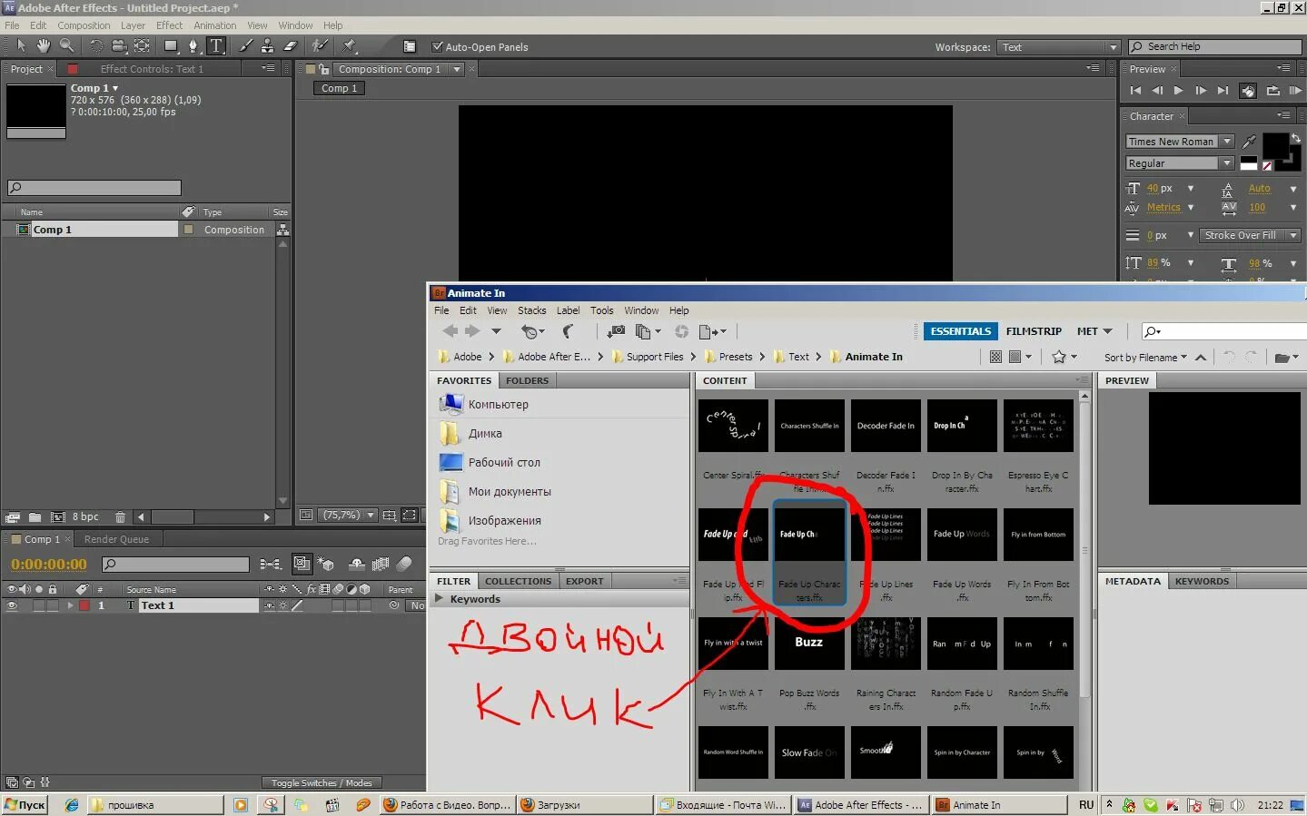Toggle lock switch for Text 1 layer
1307x816 pixels.
point(52,605)
